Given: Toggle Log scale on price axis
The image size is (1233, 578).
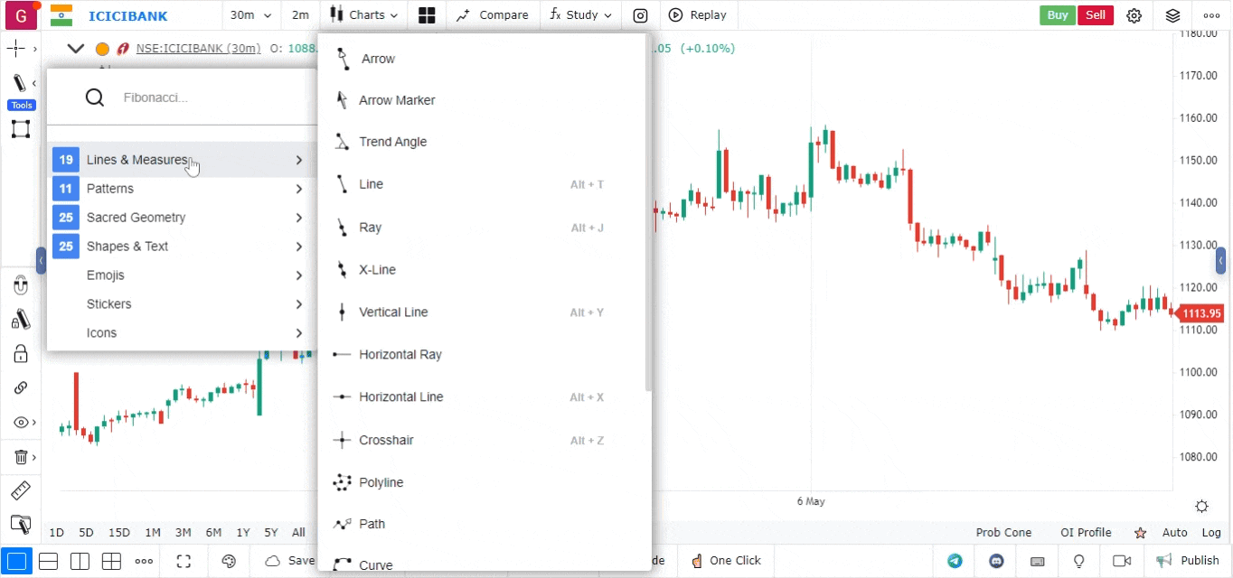Looking at the screenshot, I should coord(1210,533).
